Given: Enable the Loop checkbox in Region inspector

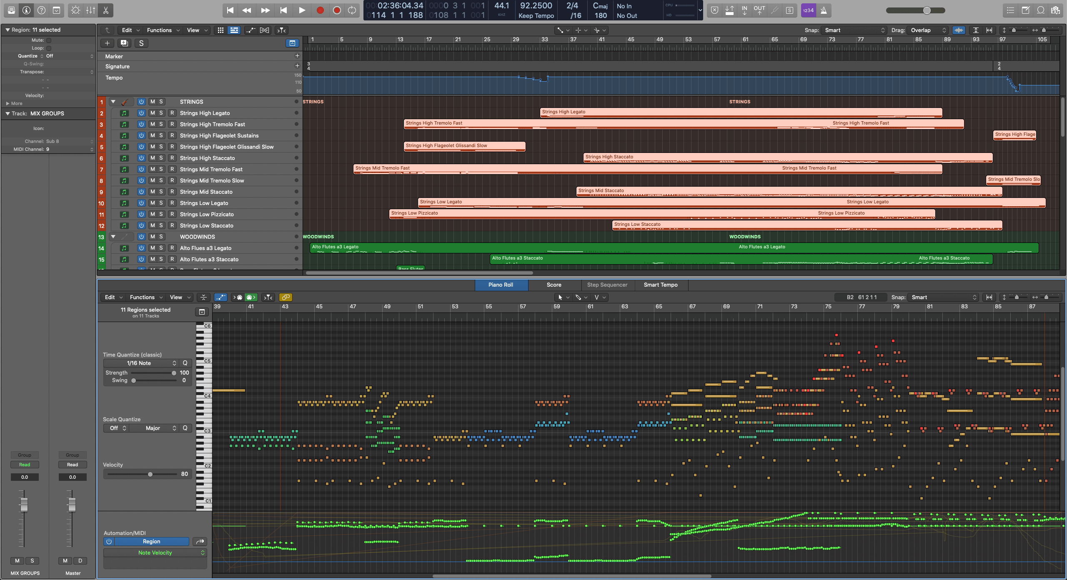Looking at the screenshot, I should tap(48, 48).
